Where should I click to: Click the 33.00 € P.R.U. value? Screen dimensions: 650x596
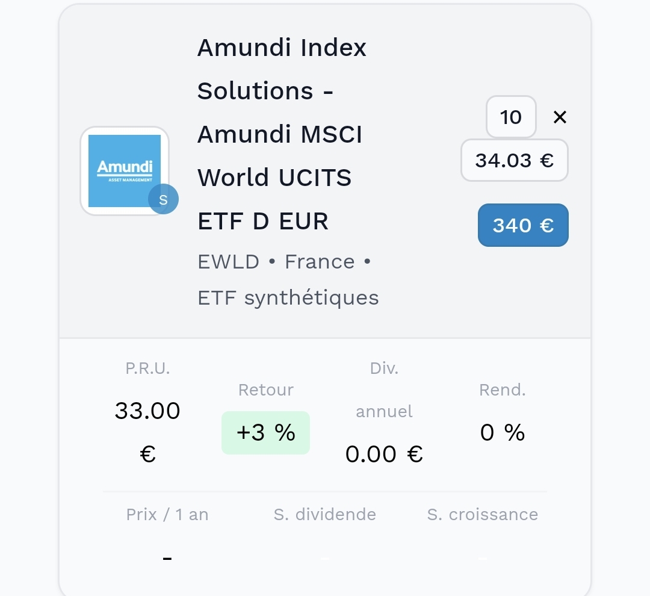(147, 432)
